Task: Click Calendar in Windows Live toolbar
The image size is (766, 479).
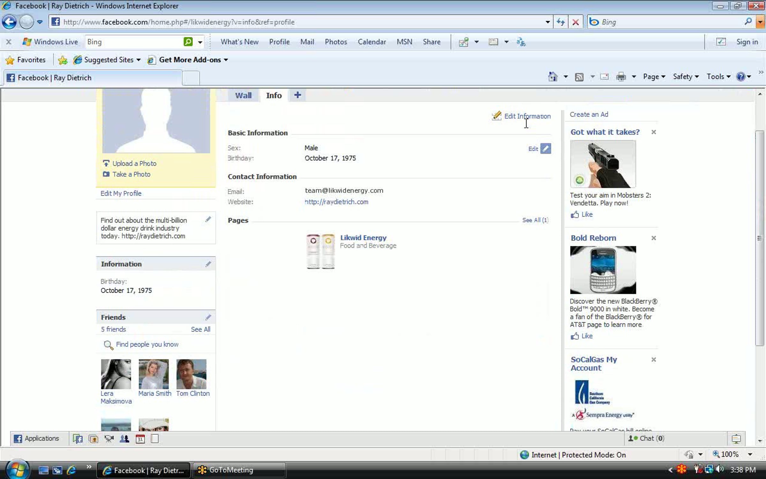Action: pos(372,42)
